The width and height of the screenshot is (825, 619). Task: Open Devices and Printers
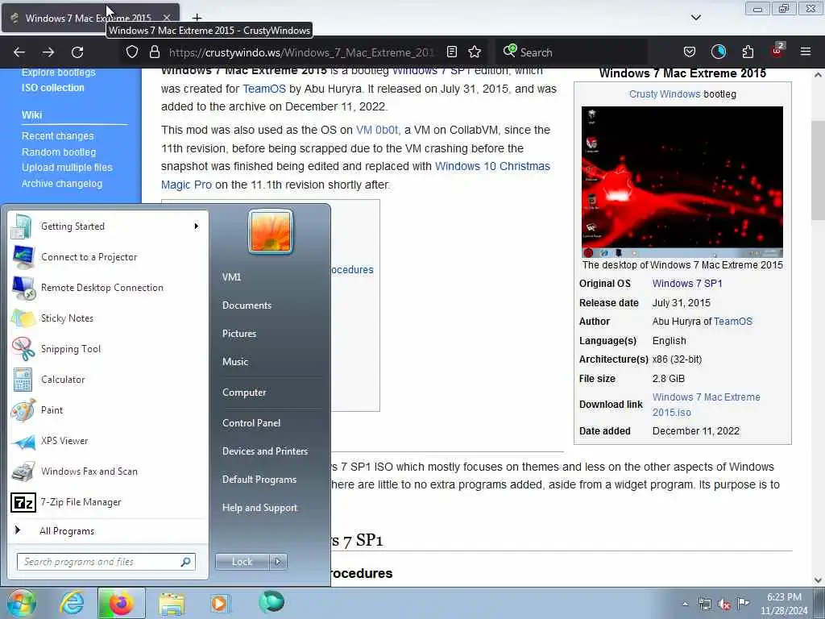coord(264,451)
